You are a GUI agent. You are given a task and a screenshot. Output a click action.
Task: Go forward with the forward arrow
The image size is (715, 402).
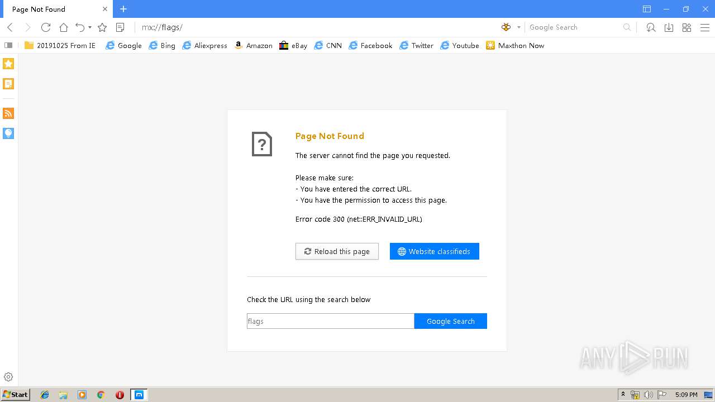[x=28, y=27]
